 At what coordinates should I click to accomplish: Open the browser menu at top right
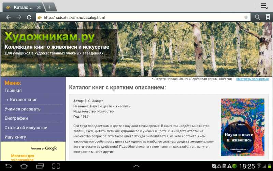pyautogui.click(x=264, y=6)
